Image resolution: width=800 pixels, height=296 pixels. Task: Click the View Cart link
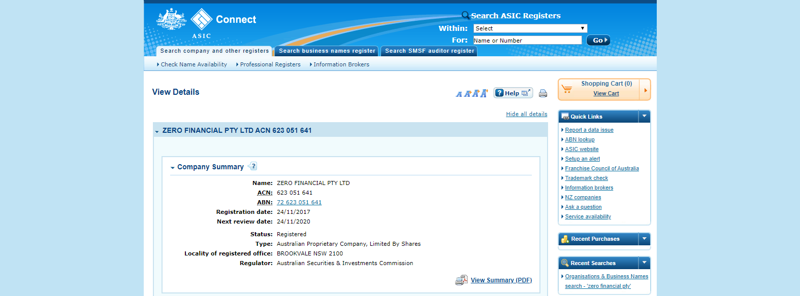point(606,93)
